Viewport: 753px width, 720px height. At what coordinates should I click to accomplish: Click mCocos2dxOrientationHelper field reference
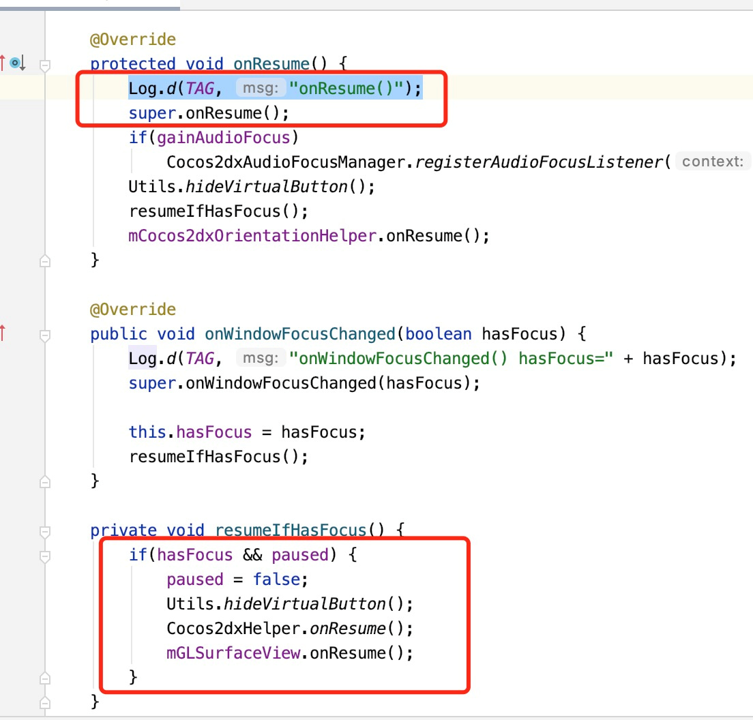click(x=252, y=236)
